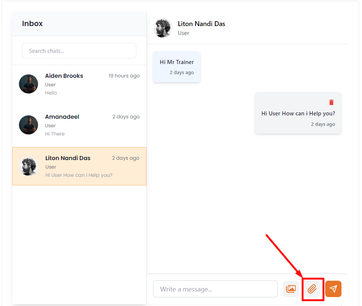Click the "Hi Mr Trainer" message bubble
The height and width of the screenshot is (306, 362).
pyautogui.click(x=177, y=63)
